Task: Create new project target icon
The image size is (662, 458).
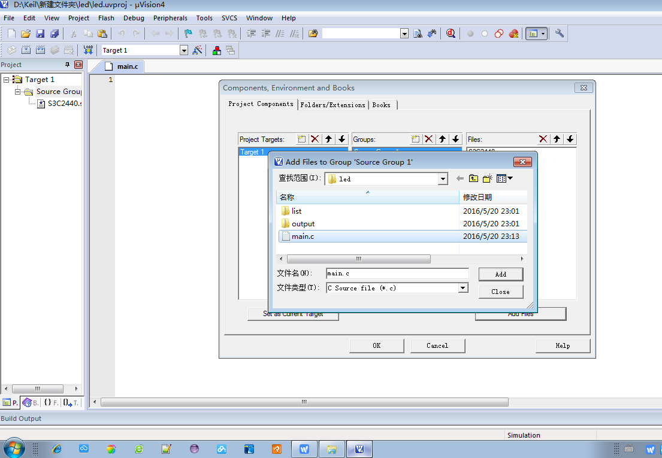Action: tap(301, 139)
